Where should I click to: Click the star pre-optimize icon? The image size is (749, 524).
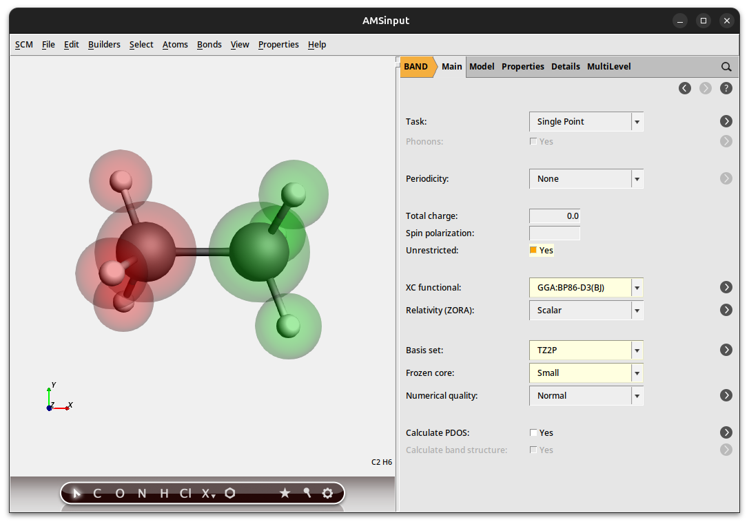tap(285, 493)
